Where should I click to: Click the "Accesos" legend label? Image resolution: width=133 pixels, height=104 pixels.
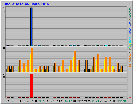pos(130,13)
